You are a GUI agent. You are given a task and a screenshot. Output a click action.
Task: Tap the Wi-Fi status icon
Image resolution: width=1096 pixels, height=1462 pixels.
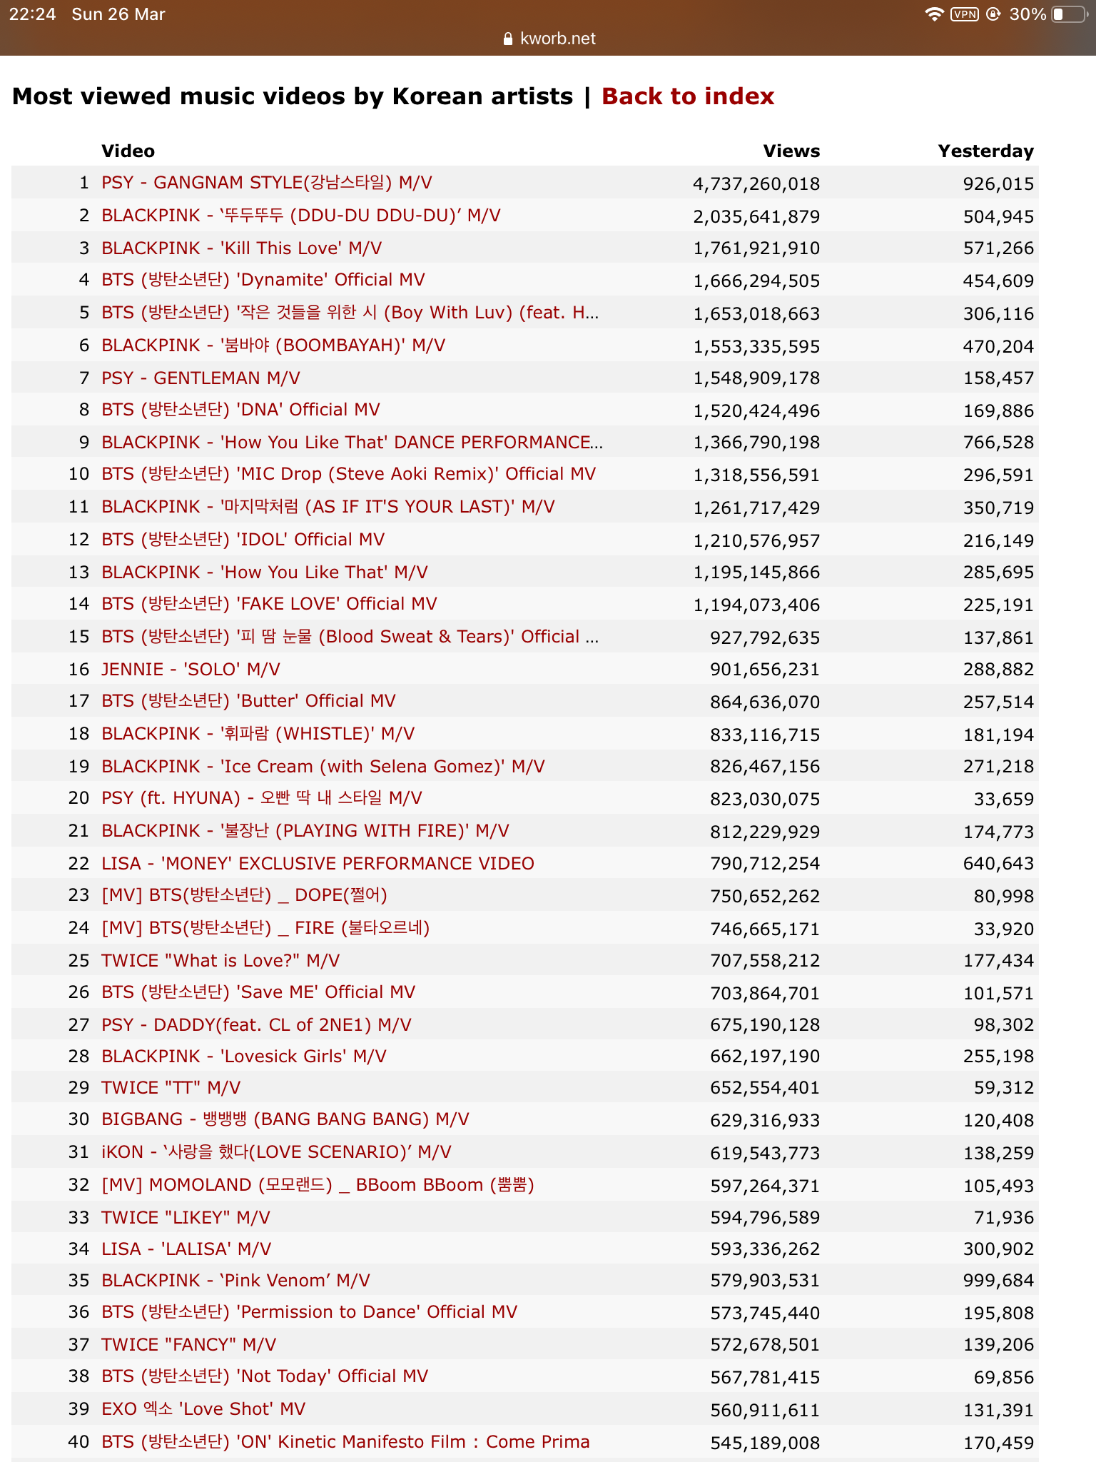pyautogui.click(x=934, y=14)
